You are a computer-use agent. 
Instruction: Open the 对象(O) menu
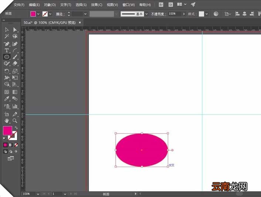[x=50, y=5]
